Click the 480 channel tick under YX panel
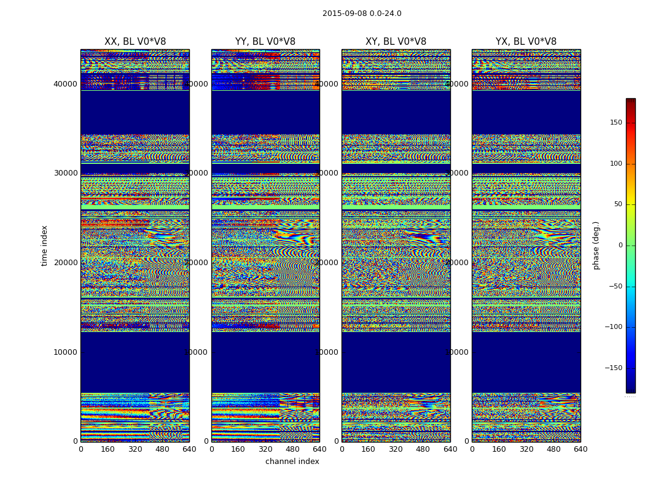 [553, 449]
